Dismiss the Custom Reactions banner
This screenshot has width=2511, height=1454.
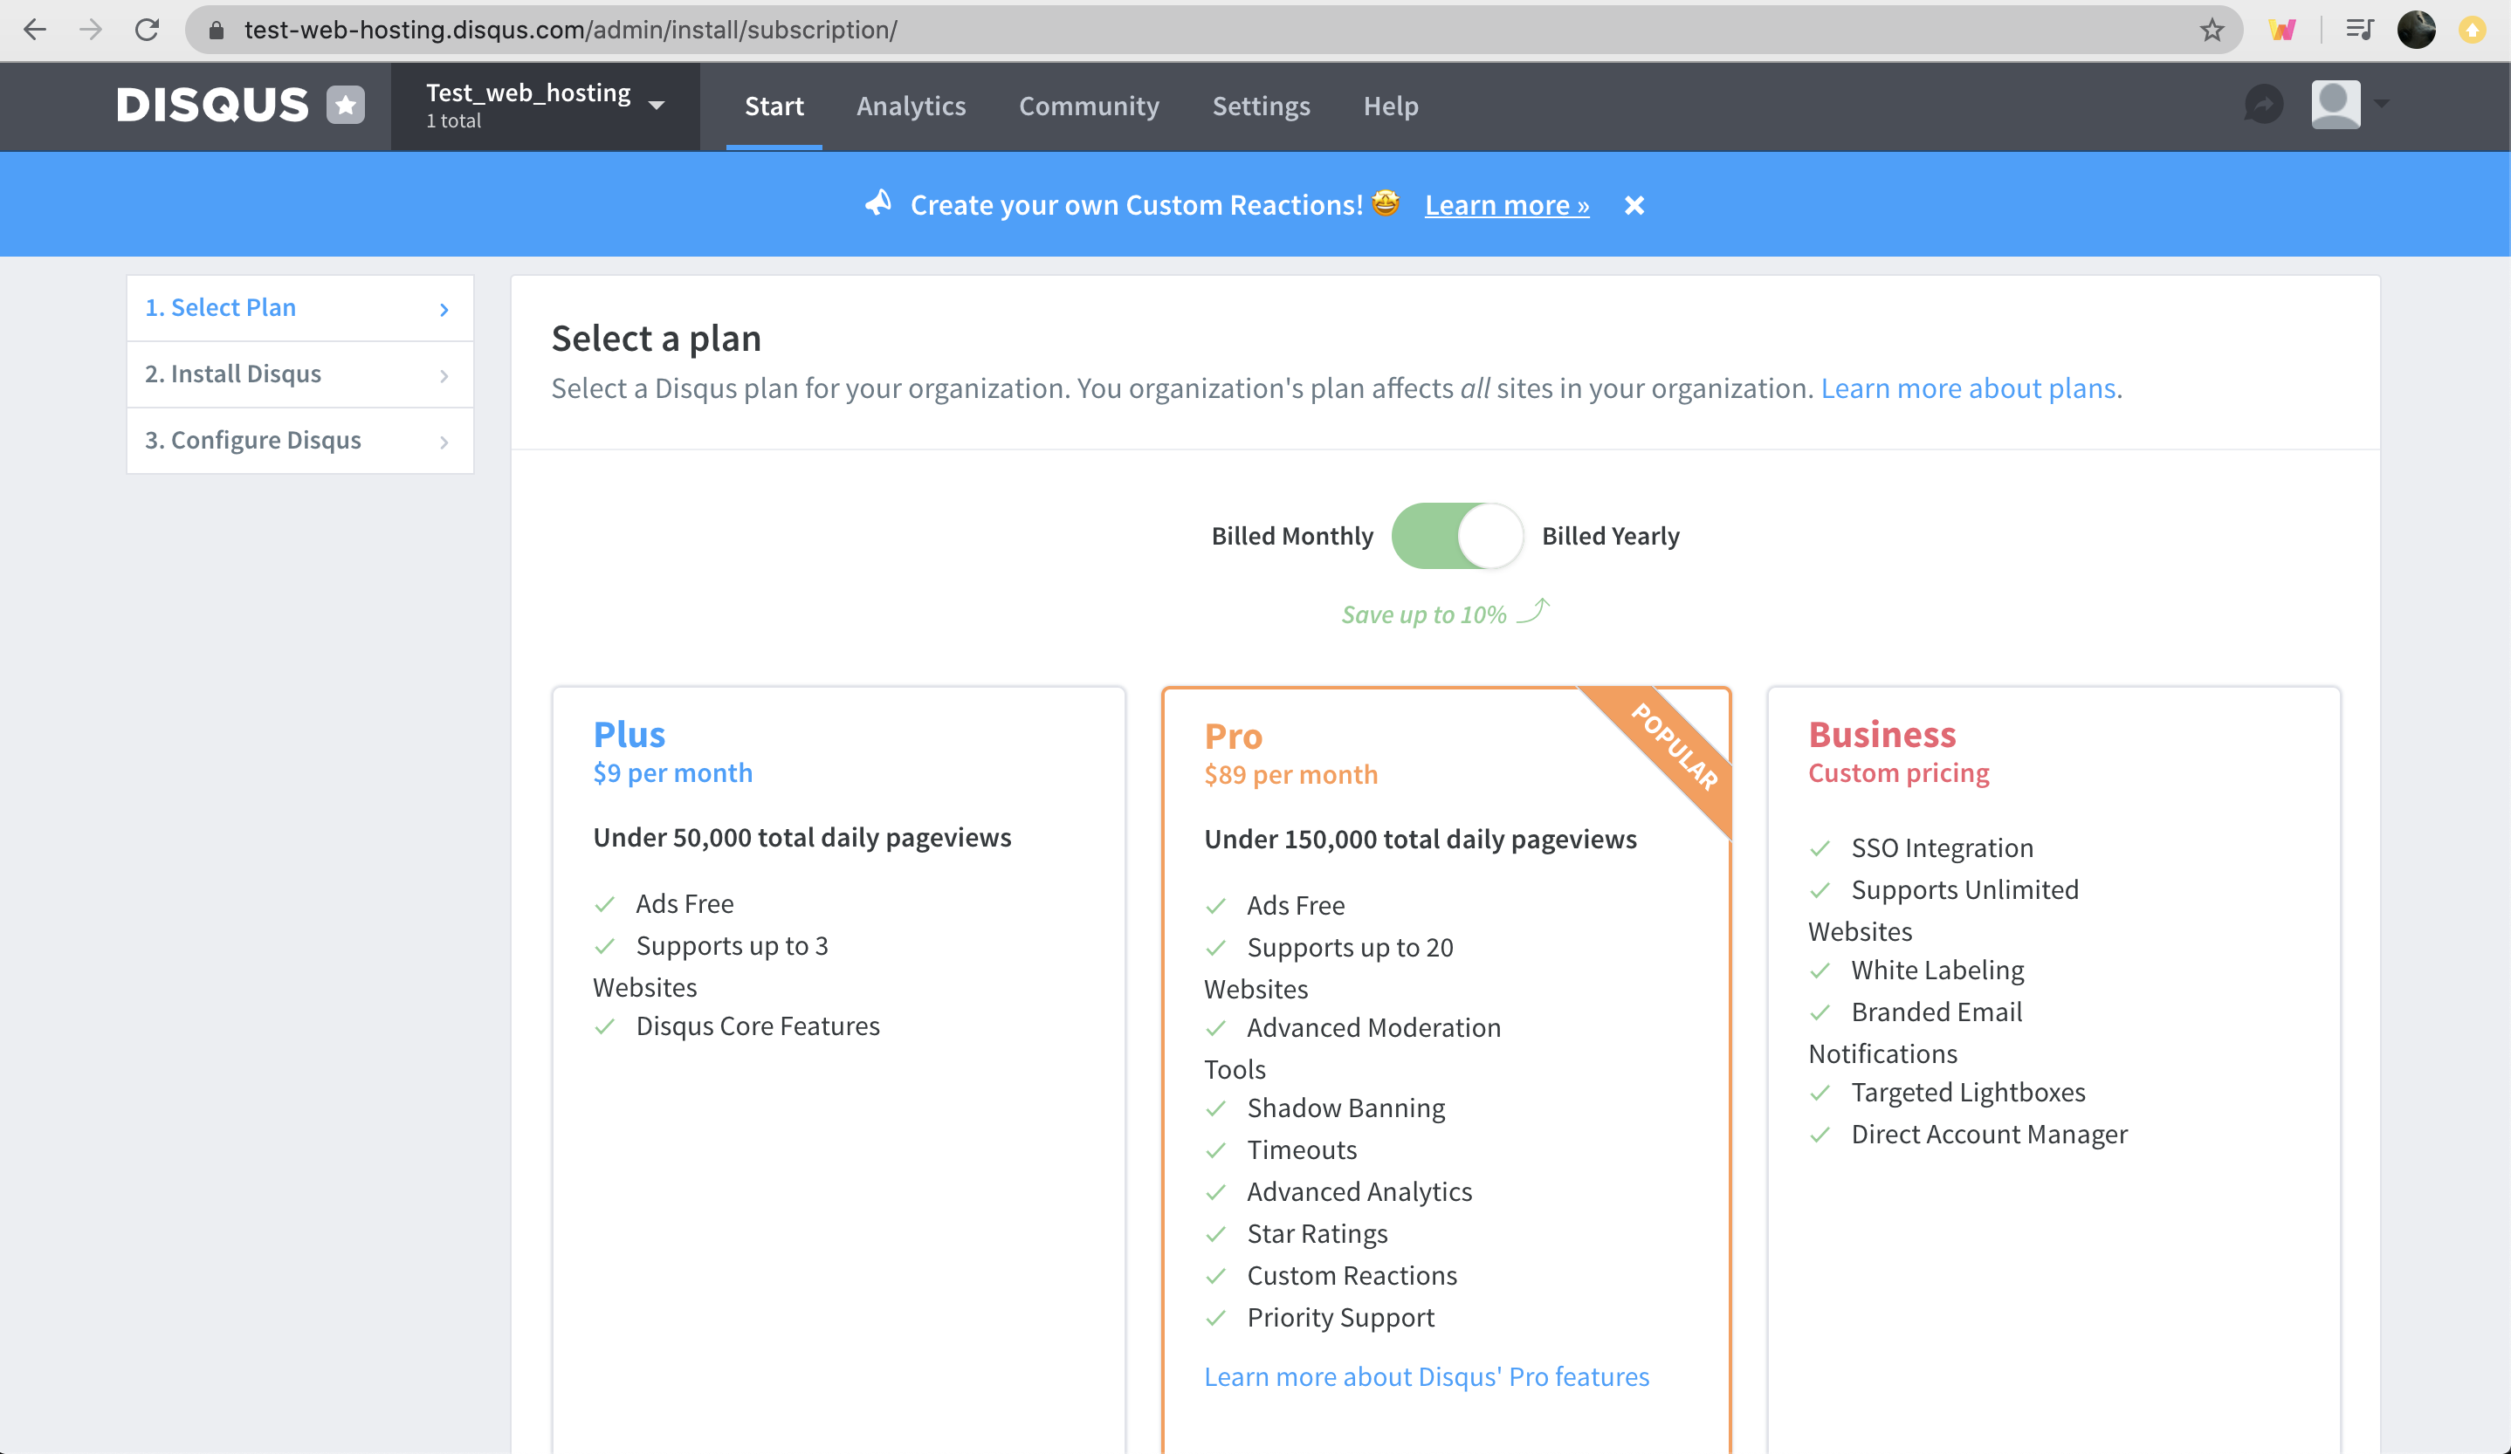pos(1634,205)
